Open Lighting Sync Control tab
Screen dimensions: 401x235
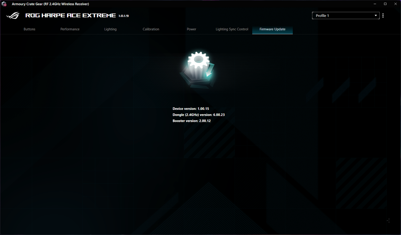click(x=232, y=29)
